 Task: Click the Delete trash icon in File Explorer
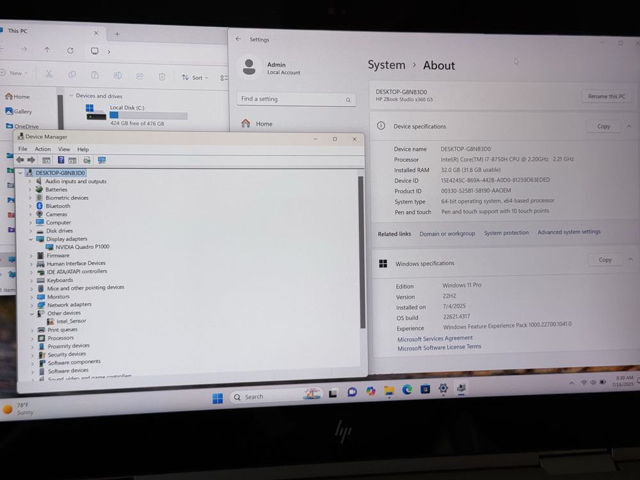click(162, 77)
